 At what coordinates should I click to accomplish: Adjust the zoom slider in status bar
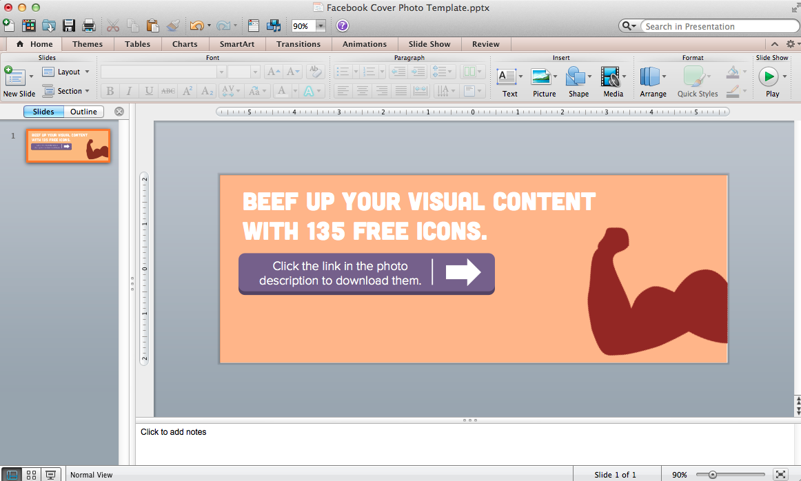(x=712, y=475)
